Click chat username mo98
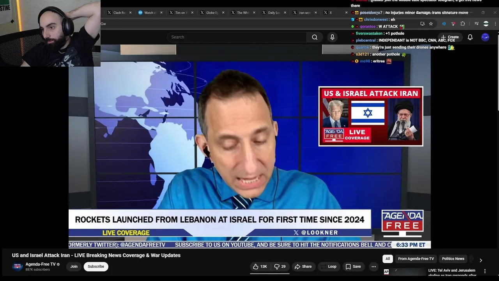The image size is (499, 281). click(x=365, y=61)
